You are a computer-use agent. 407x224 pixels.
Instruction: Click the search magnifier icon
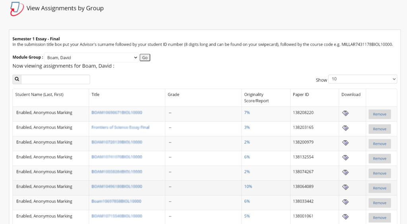point(17,79)
